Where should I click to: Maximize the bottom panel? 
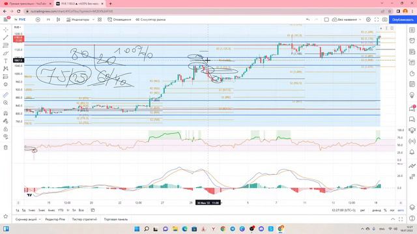(401, 219)
